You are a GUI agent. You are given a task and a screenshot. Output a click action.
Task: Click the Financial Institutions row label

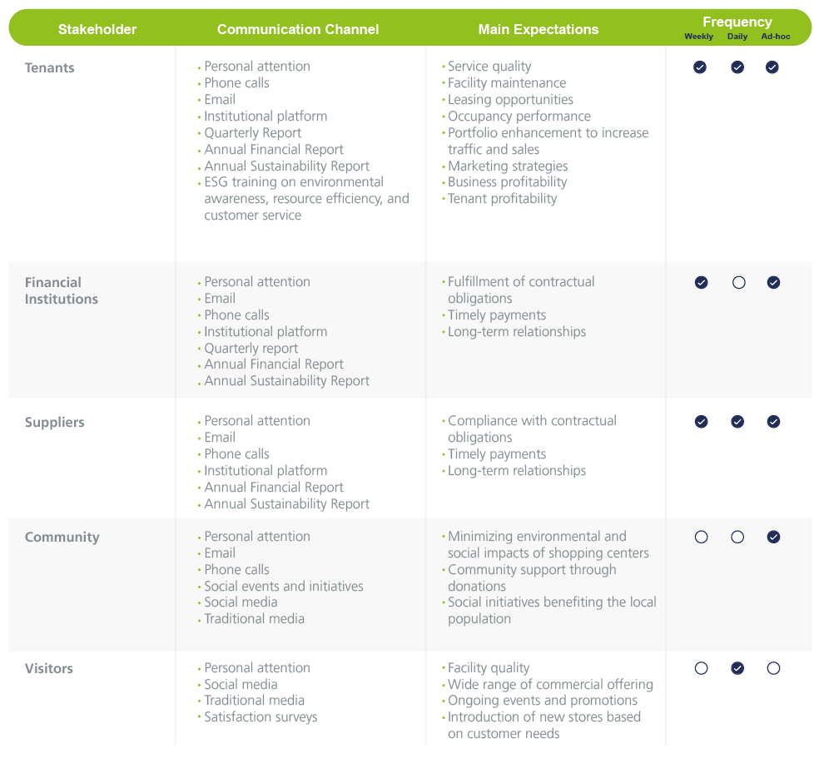point(62,290)
